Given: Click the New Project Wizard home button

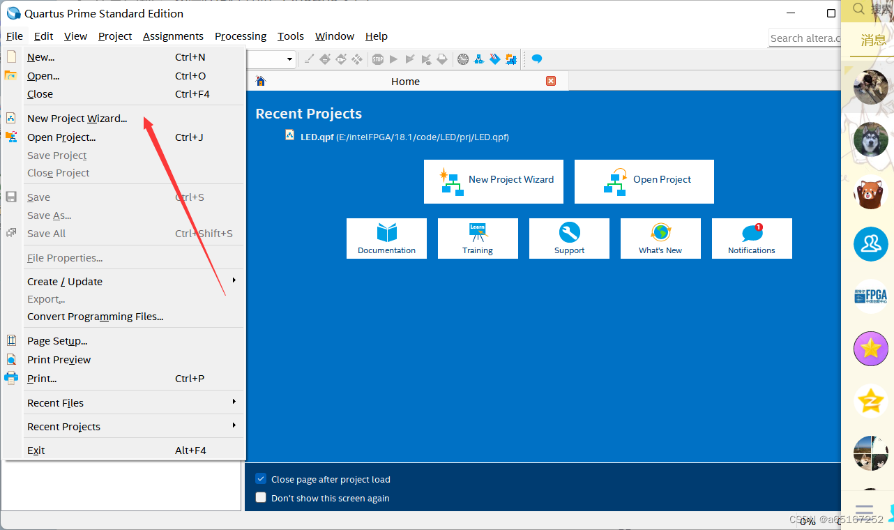Looking at the screenshot, I should [494, 181].
